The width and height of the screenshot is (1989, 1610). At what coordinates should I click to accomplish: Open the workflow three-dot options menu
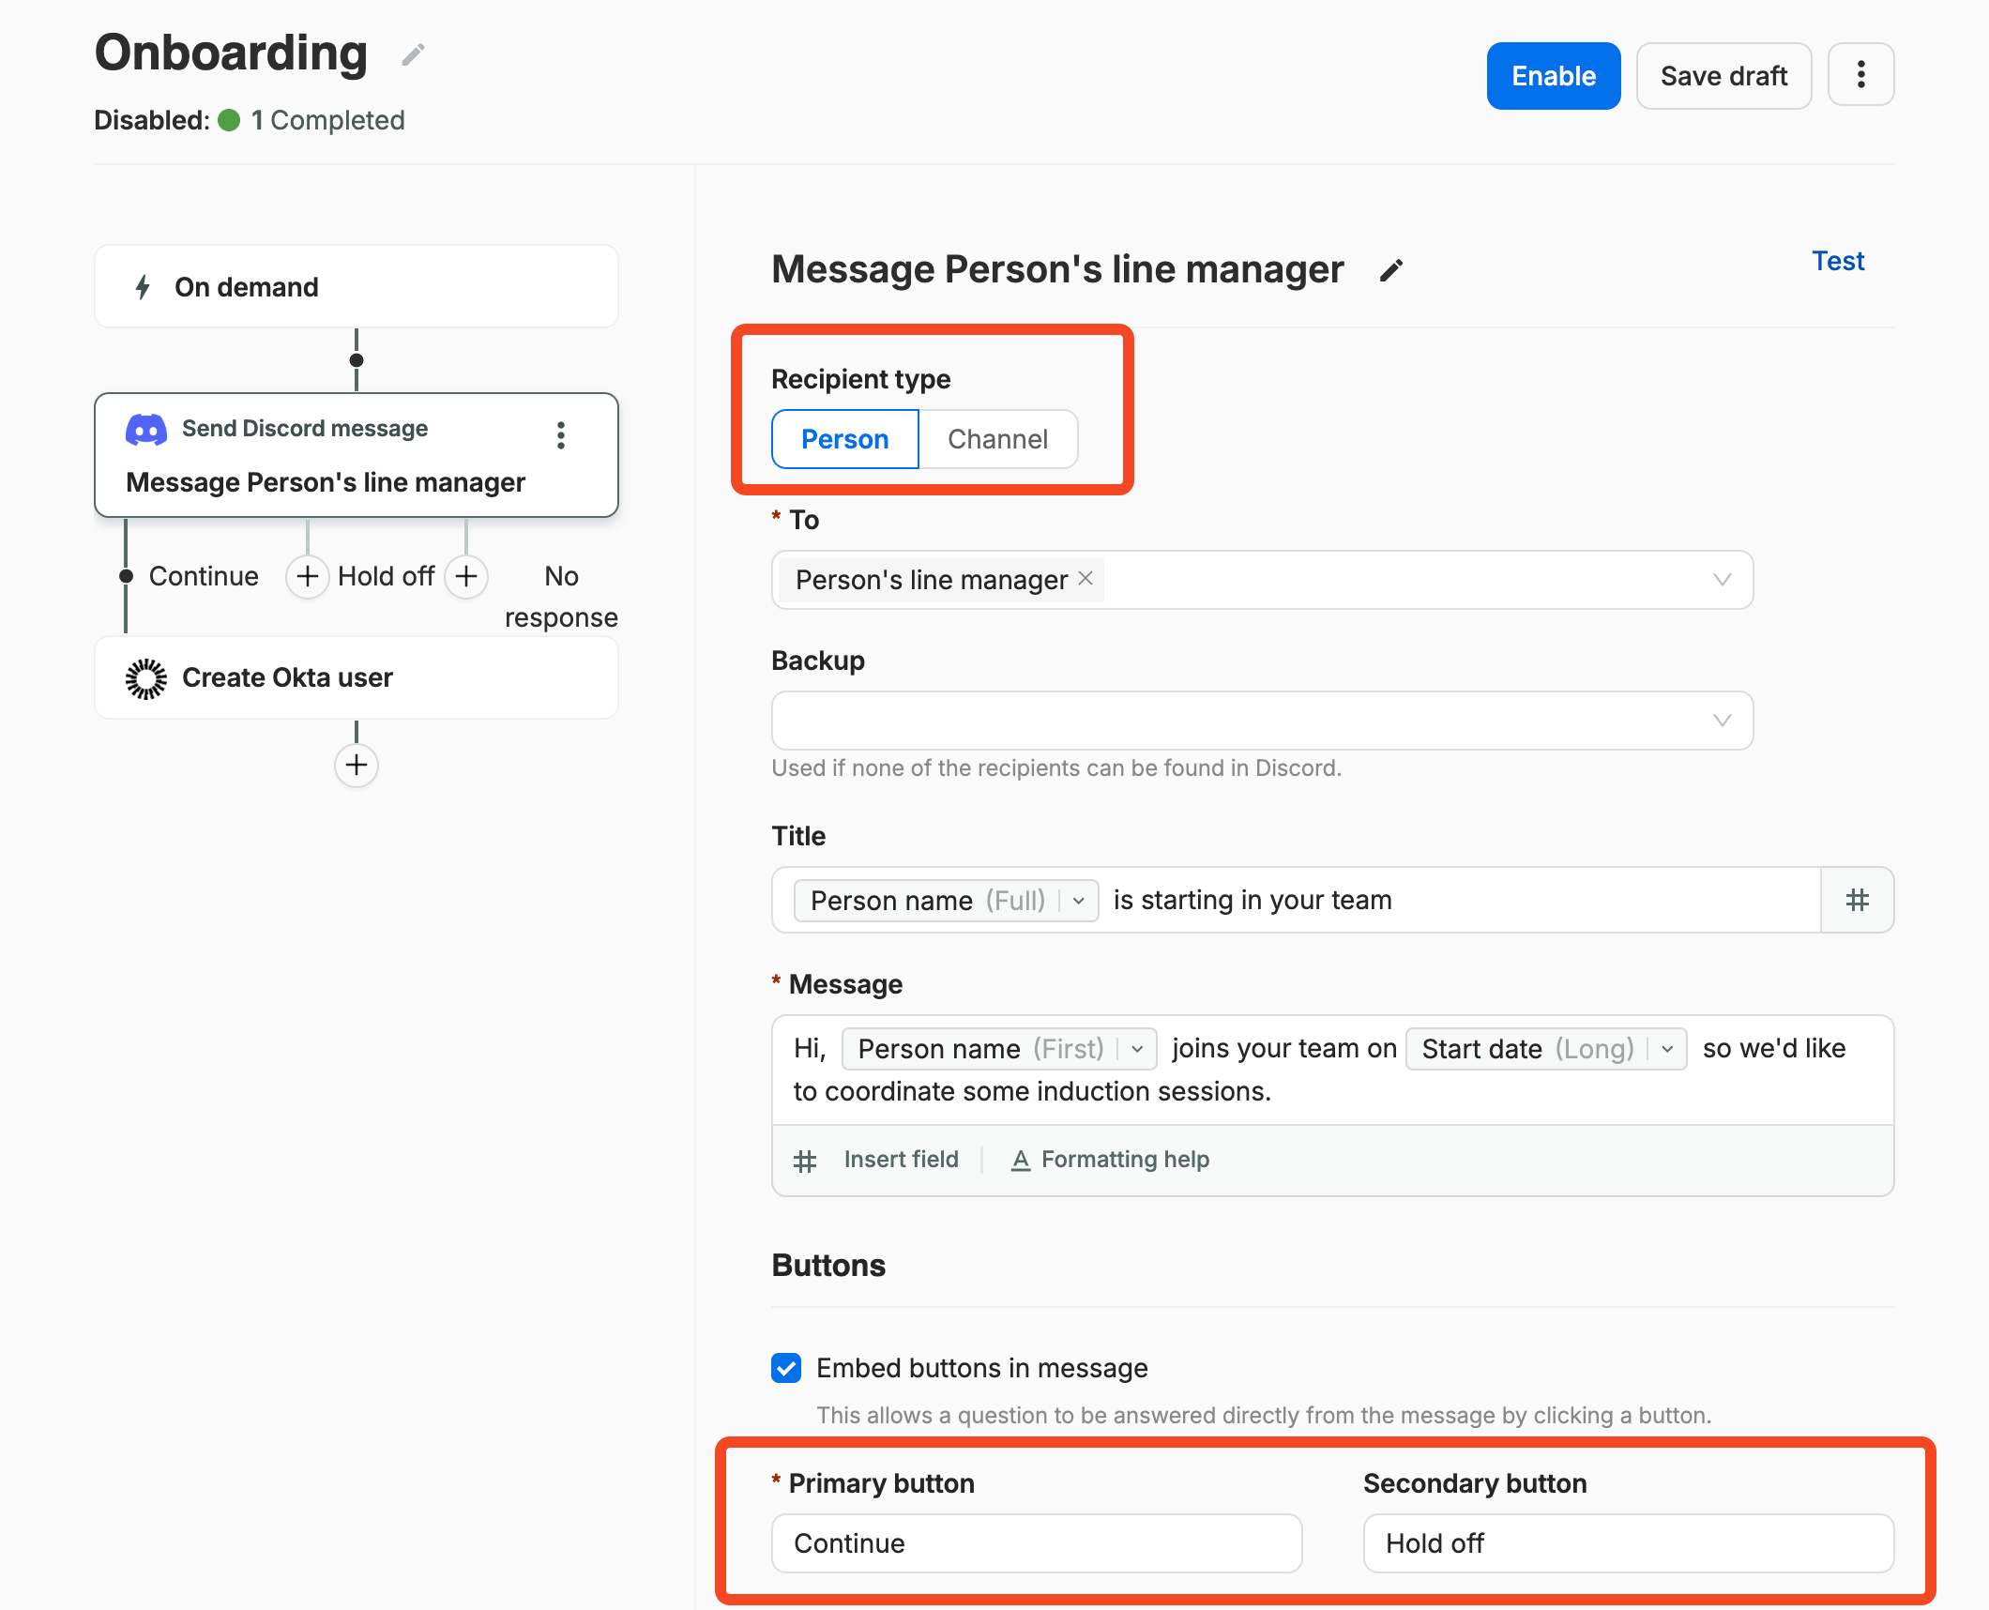coord(1860,75)
